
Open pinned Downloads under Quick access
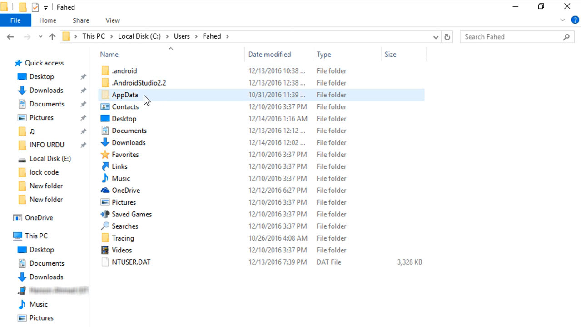46,90
